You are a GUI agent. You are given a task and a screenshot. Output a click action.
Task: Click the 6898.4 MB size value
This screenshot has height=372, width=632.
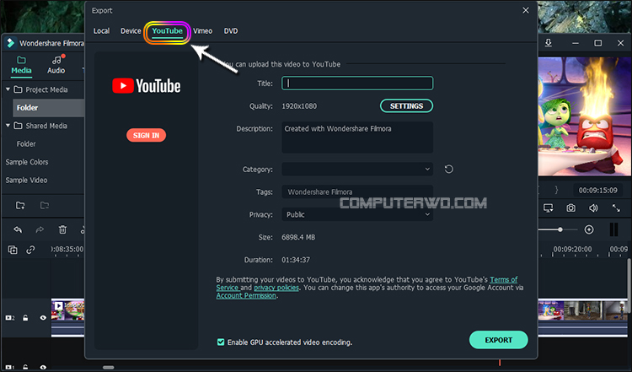tap(298, 237)
